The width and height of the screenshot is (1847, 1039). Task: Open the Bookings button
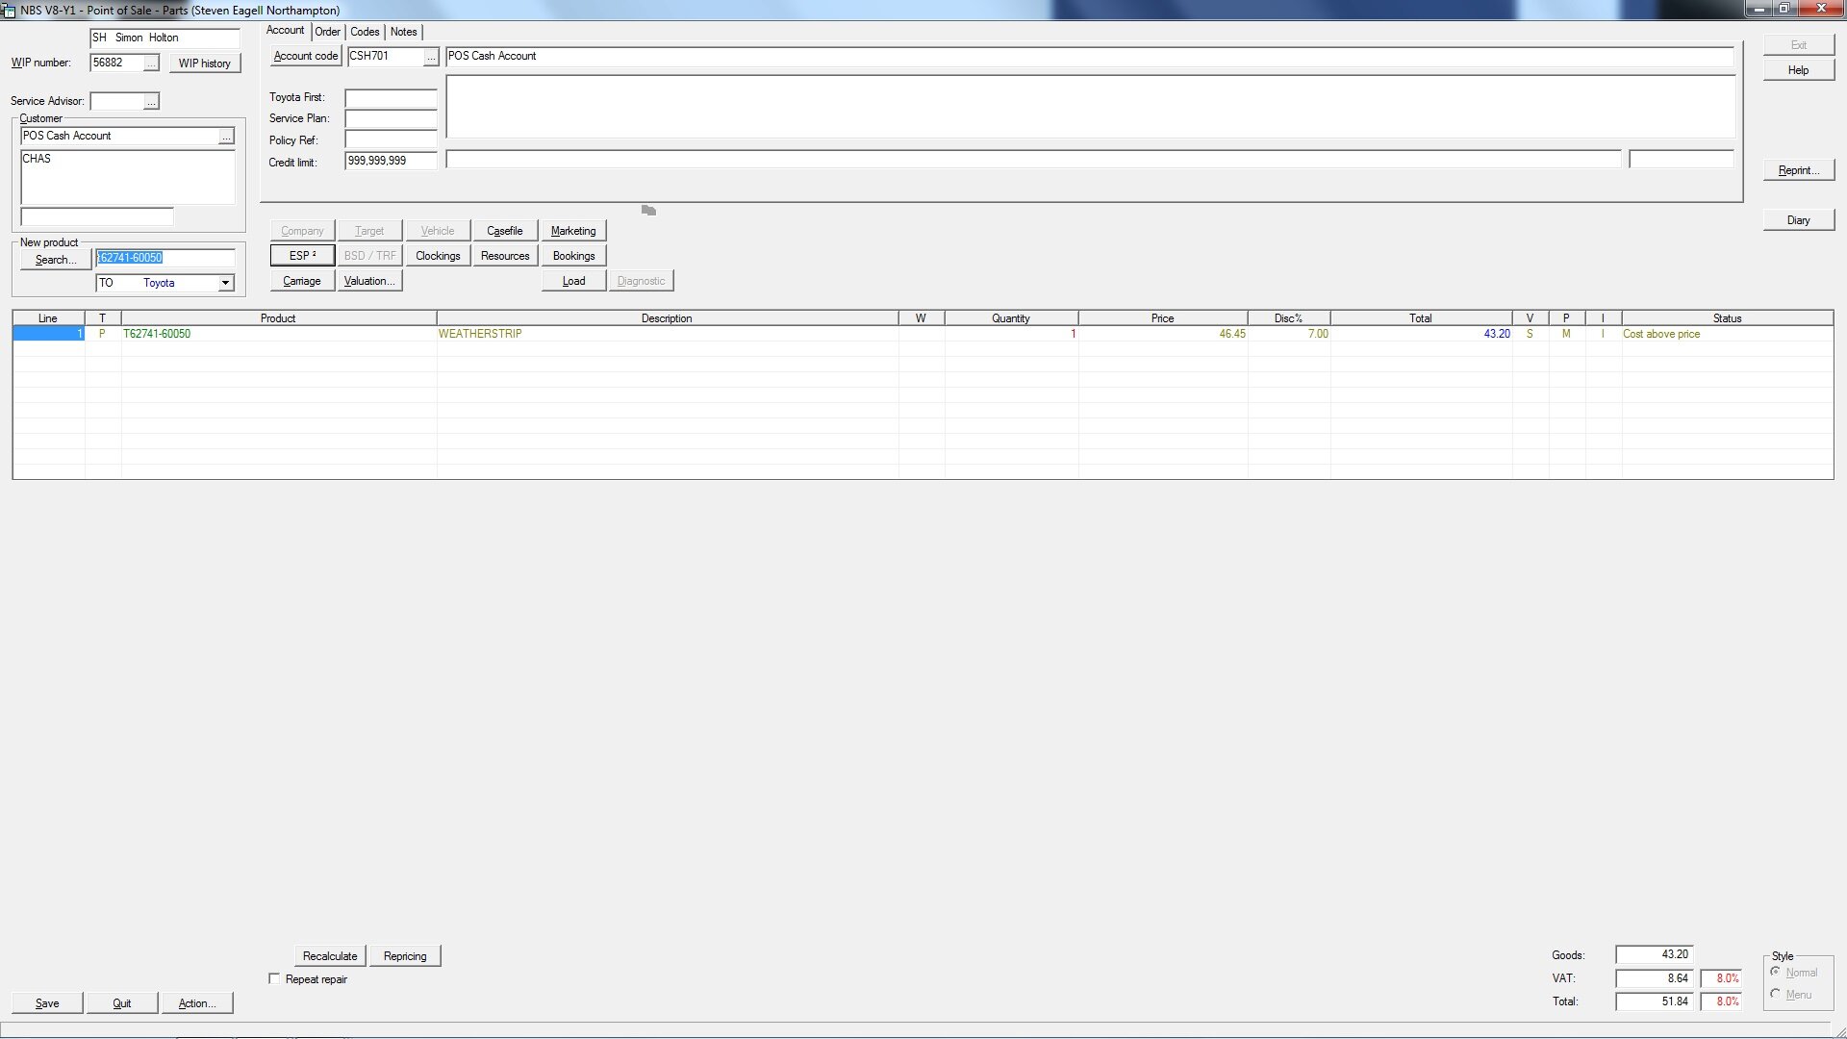573,256
